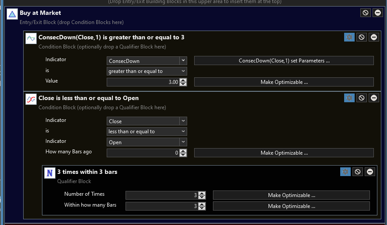Image resolution: width=387 pixels, height=225 pixels.
Task: Click the ConsecDown condition block icon
Action: click(31, 38)
